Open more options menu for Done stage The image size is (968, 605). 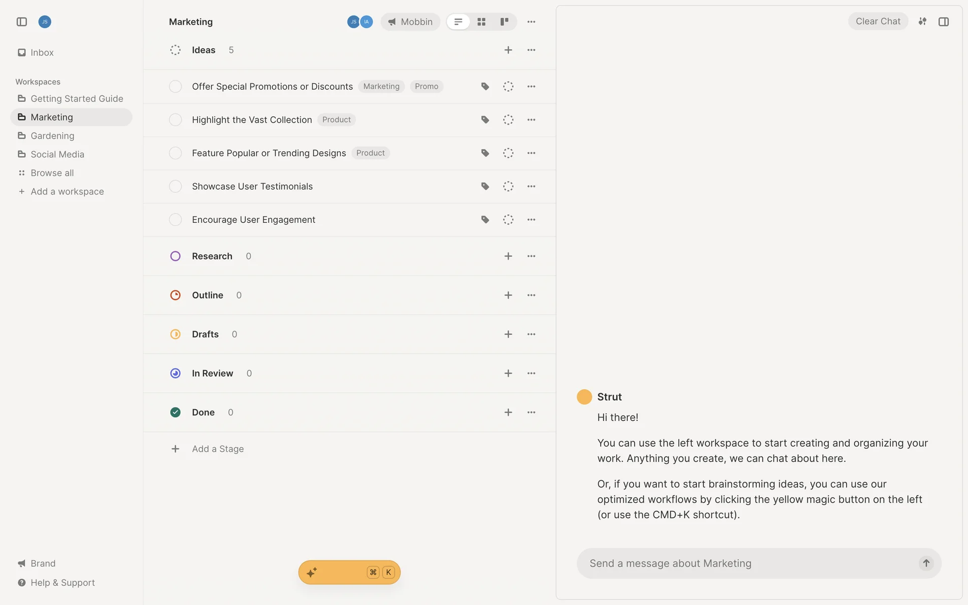[x=531, y=412]
